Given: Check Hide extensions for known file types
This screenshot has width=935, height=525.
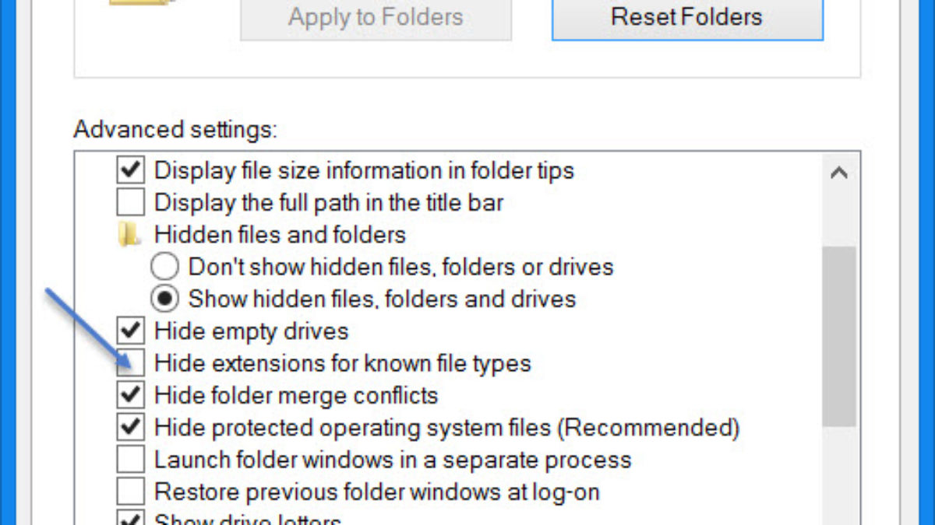Looking at the screenshot, I should pos(131,363).
